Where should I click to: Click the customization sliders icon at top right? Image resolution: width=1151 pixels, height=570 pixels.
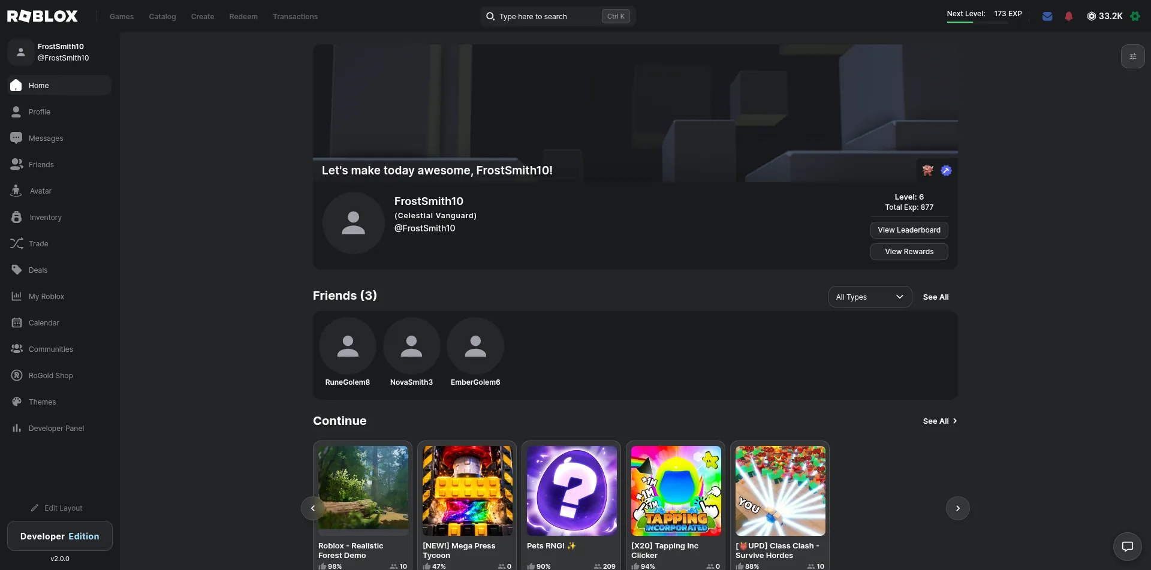[x=1133, y=56]
